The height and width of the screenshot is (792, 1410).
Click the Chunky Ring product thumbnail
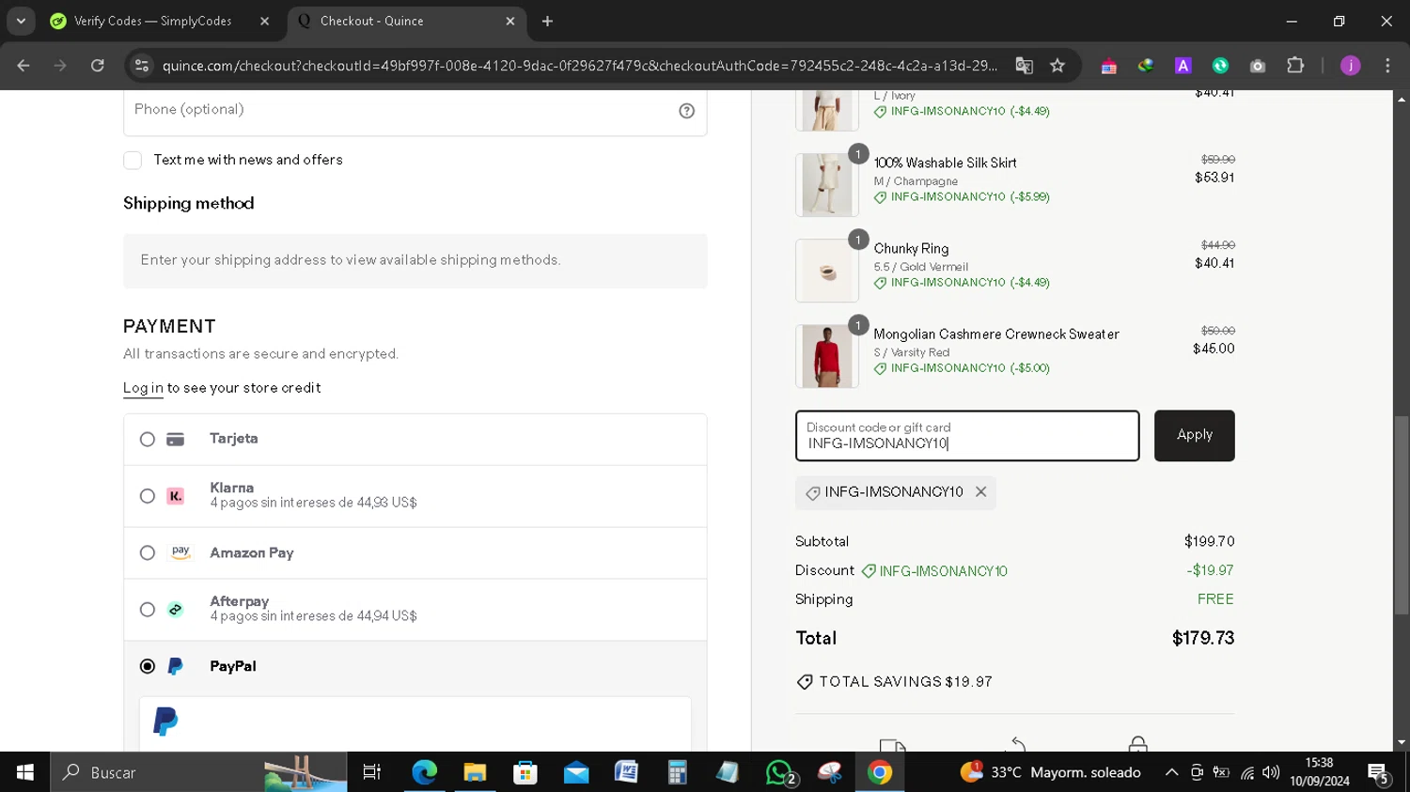[827, 271]
